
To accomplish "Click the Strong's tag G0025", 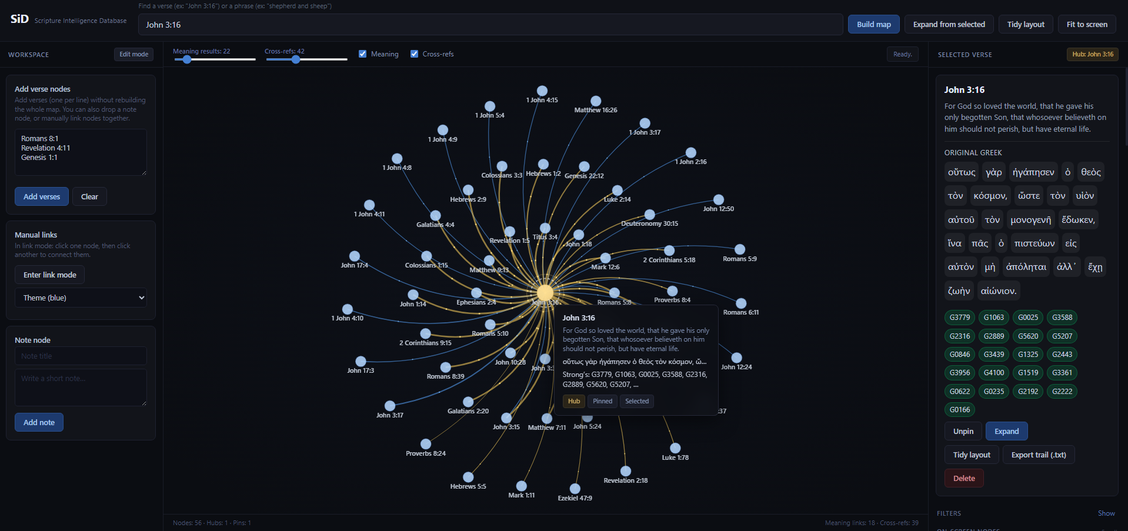I will [x=1028, y=318].
